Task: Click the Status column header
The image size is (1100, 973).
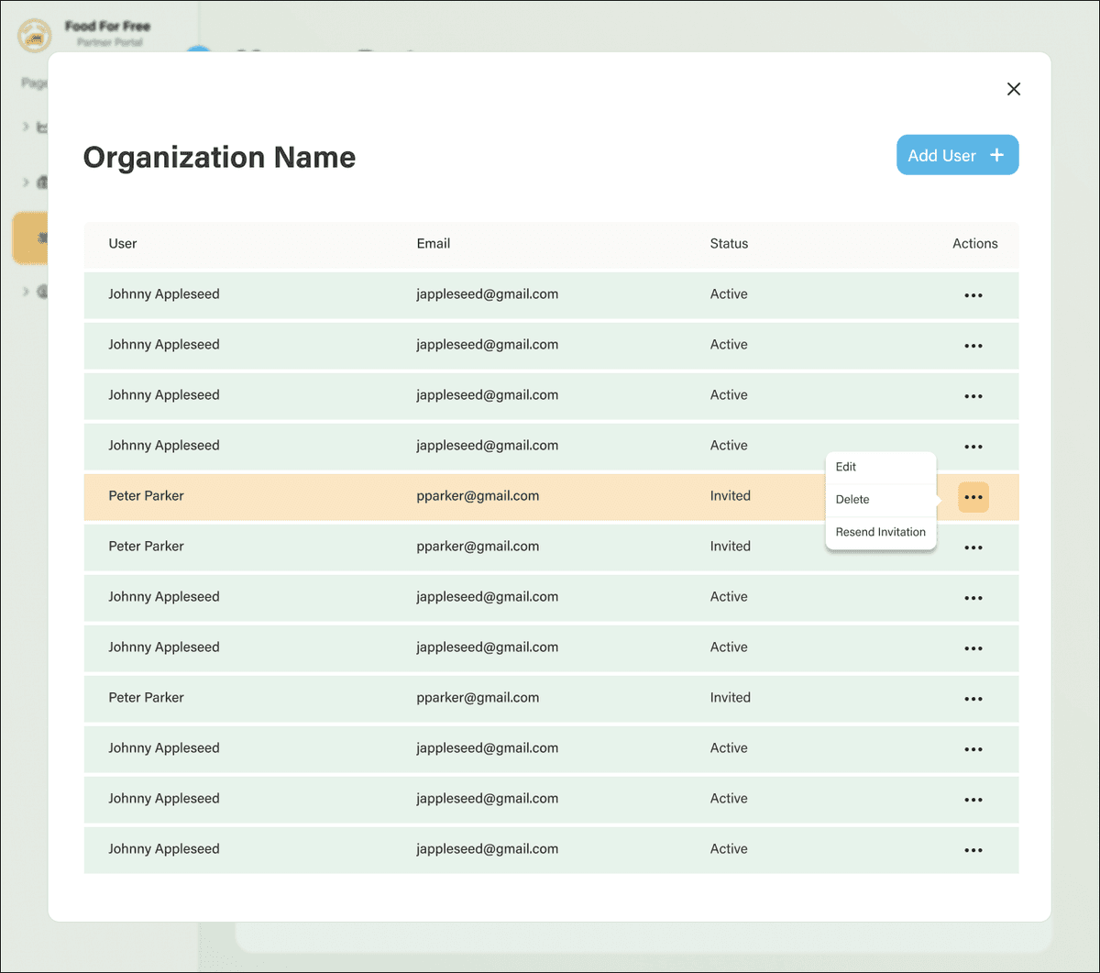Action: [x=729, y=244]
